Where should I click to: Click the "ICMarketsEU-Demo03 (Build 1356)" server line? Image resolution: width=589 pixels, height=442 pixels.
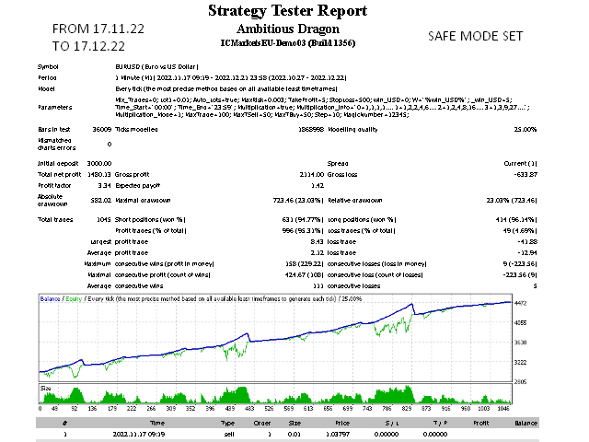(x=288, y=43)
